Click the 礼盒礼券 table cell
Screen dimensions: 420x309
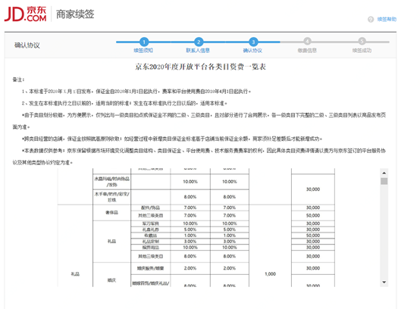point(150,229)
